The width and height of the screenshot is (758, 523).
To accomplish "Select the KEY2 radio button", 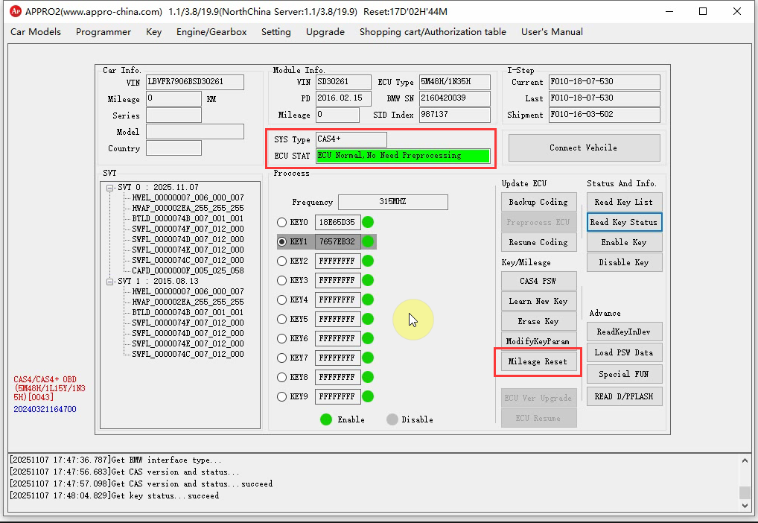I will tap(281, 261).
